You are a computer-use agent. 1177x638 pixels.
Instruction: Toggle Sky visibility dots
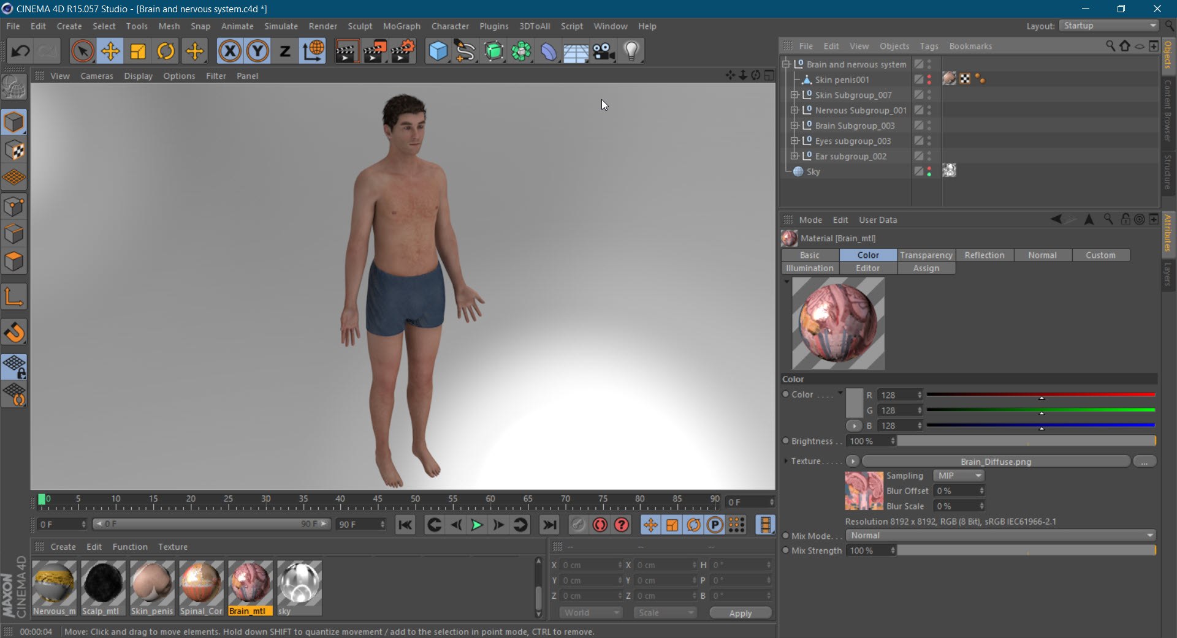[929, 171]
